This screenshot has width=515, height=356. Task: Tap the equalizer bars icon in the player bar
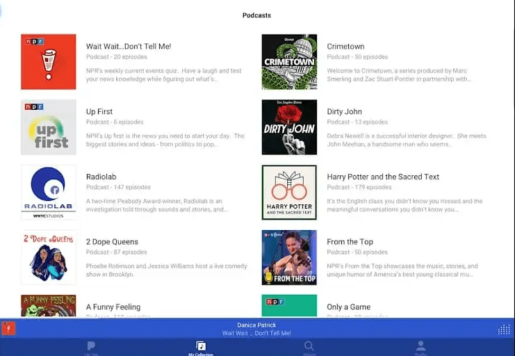click(x=504, y=330)
